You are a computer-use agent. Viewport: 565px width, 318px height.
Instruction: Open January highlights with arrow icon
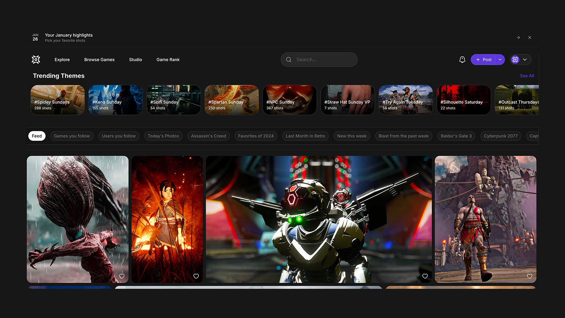(x=518, y=38)
